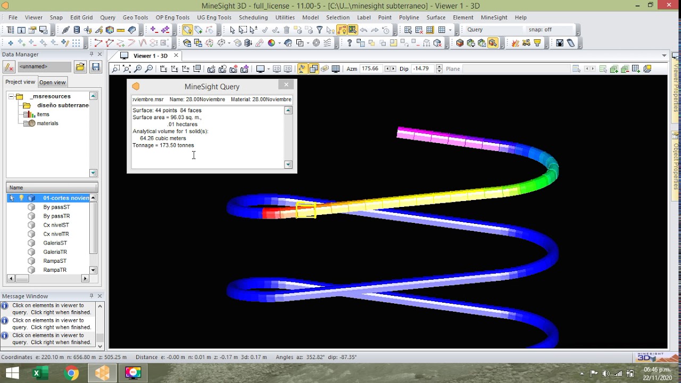Pin the Data Manager panel

coord(92,54)
